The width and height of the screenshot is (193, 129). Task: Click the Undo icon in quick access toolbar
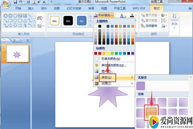[x=21, y=2]
